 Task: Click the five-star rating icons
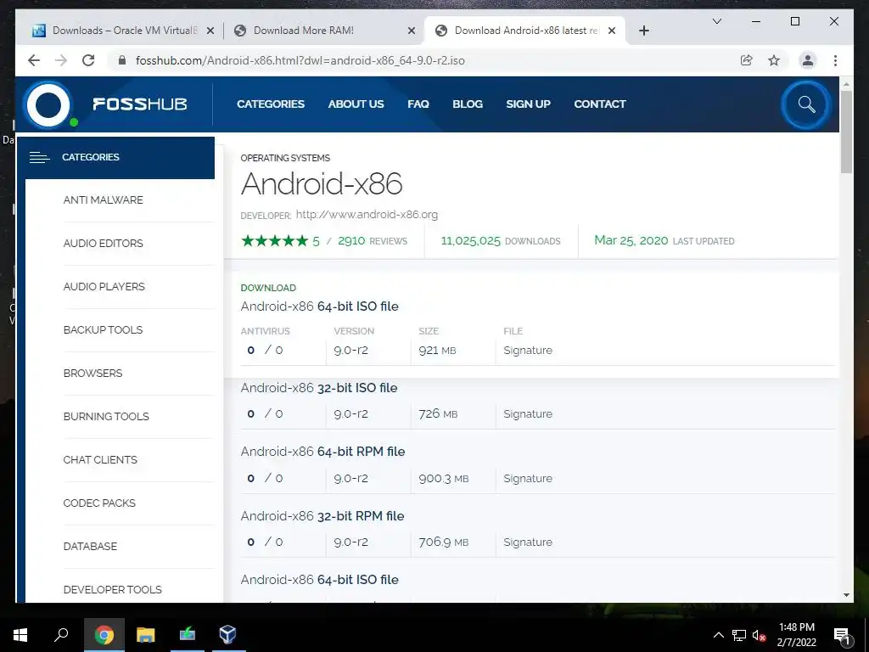(274, 240)
